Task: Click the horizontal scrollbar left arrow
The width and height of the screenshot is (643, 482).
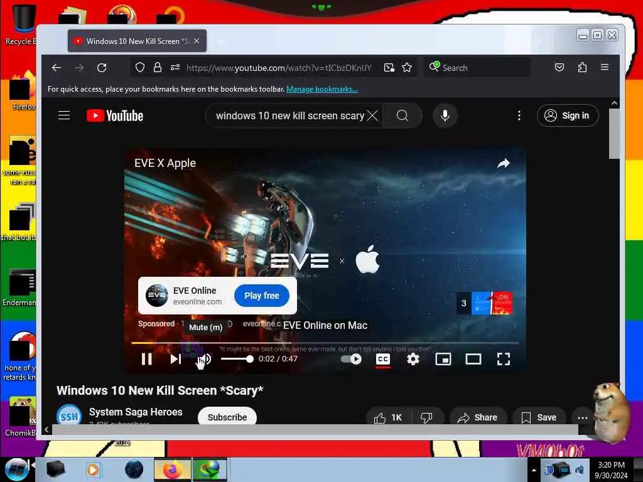Action: pyautogui.click(x=46, y=429)
